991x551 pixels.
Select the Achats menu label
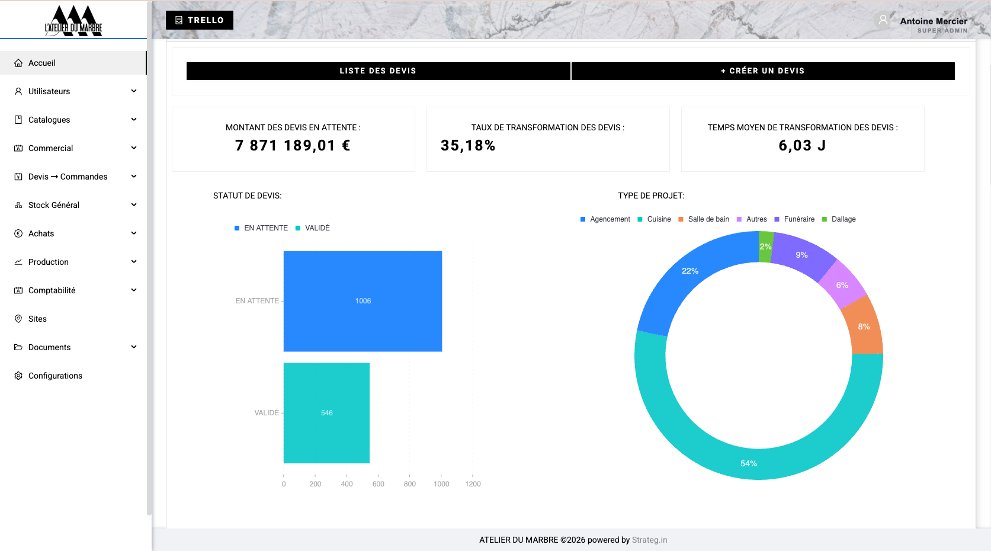(x=41, y=233)
